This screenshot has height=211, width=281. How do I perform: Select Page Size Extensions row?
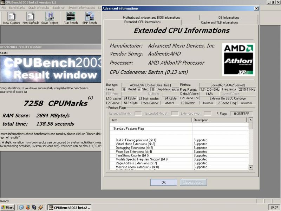(x=179, y=152)
